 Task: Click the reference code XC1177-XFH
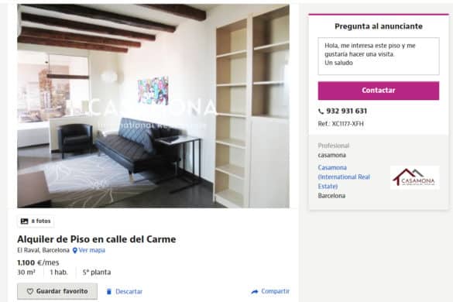pos(348,124)
